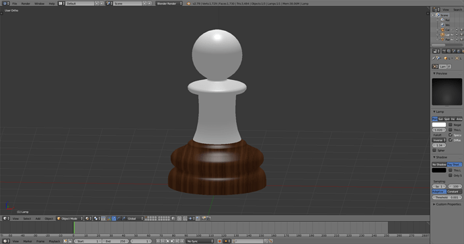Click the Camera object icon in outliner

pos(442,30)
